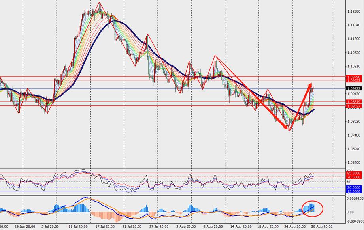
Task: Select the blue 15.0000 oscillator level label
Action: click(x=354, y=191)
